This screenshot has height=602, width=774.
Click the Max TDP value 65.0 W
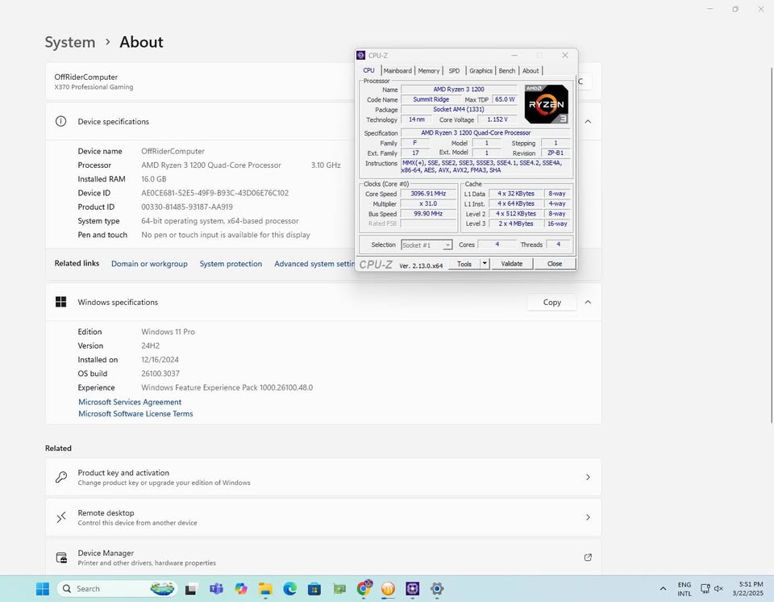point(505,99)
